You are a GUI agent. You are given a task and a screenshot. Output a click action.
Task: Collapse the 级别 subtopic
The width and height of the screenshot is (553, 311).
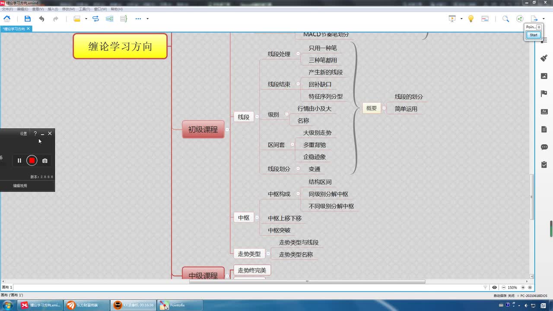click(287, 114)
